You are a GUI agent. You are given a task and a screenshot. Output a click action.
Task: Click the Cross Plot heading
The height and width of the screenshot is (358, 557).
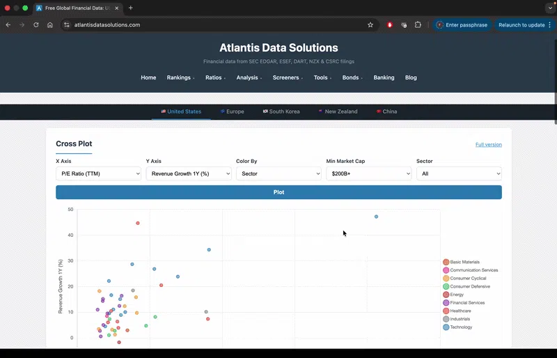click(74, 143)
